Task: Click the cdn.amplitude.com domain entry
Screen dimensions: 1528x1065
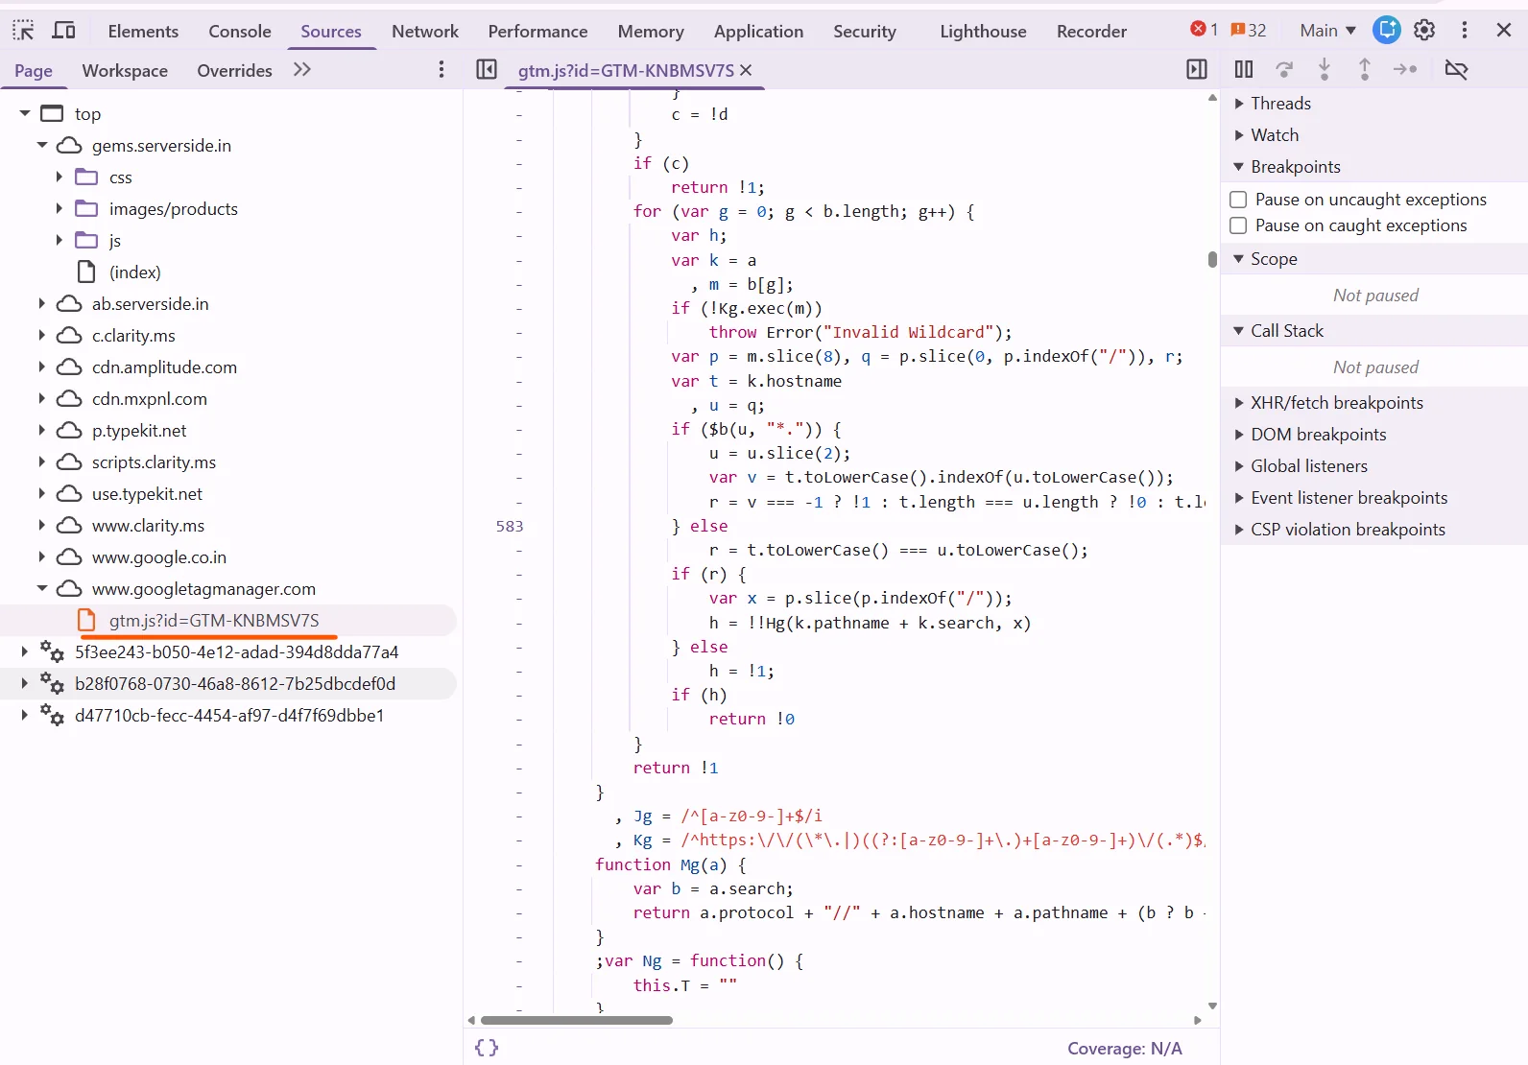Action: (164, 367)
